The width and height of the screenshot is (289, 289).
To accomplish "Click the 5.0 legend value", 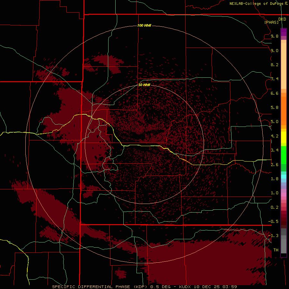I will (275, 122).
